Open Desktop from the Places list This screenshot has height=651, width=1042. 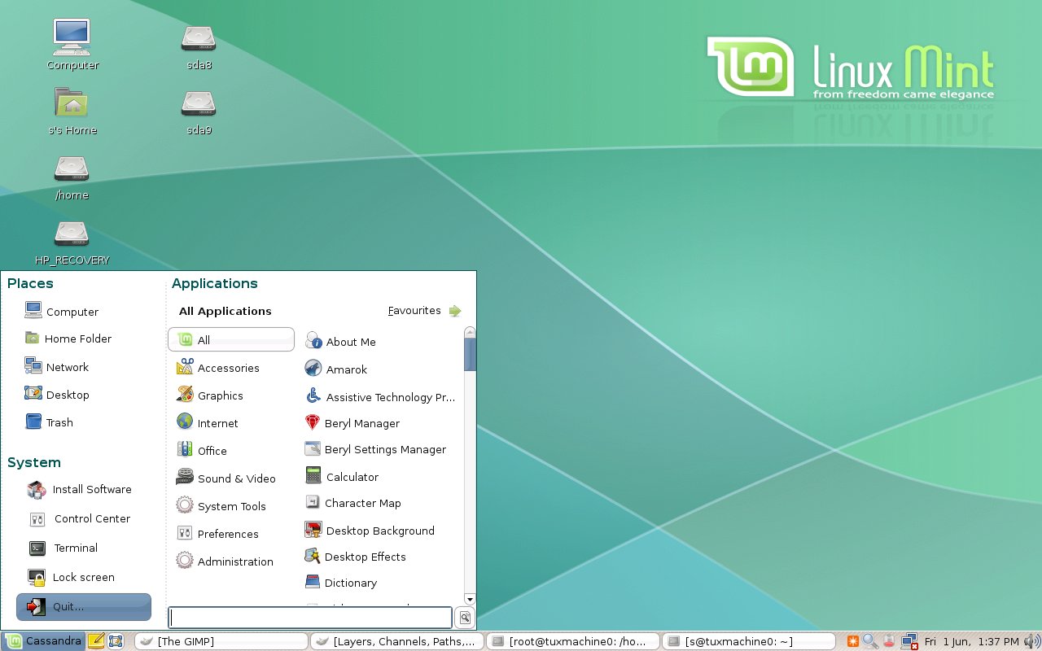[x=57, y=395]
